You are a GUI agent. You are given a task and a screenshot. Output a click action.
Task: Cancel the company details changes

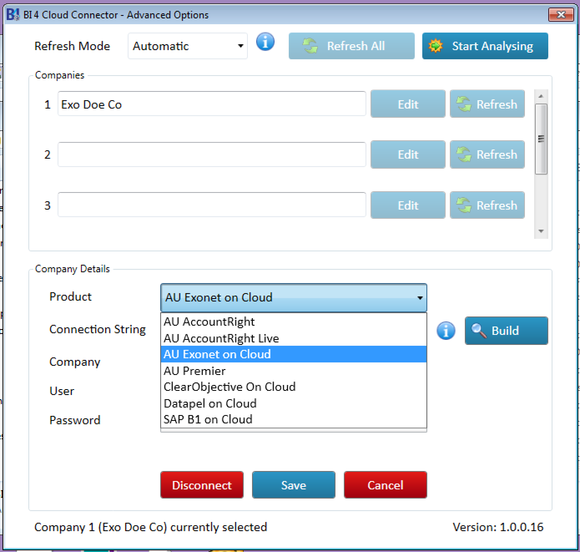point(386,485)
